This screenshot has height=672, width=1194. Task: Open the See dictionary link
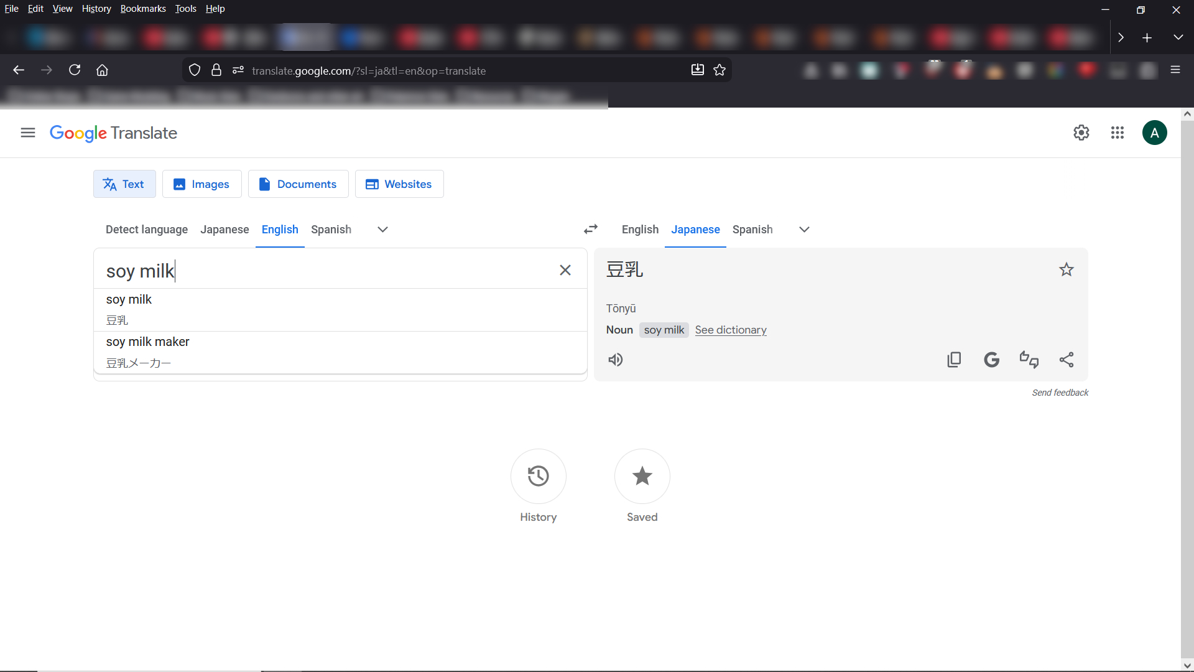click(730, 330)
